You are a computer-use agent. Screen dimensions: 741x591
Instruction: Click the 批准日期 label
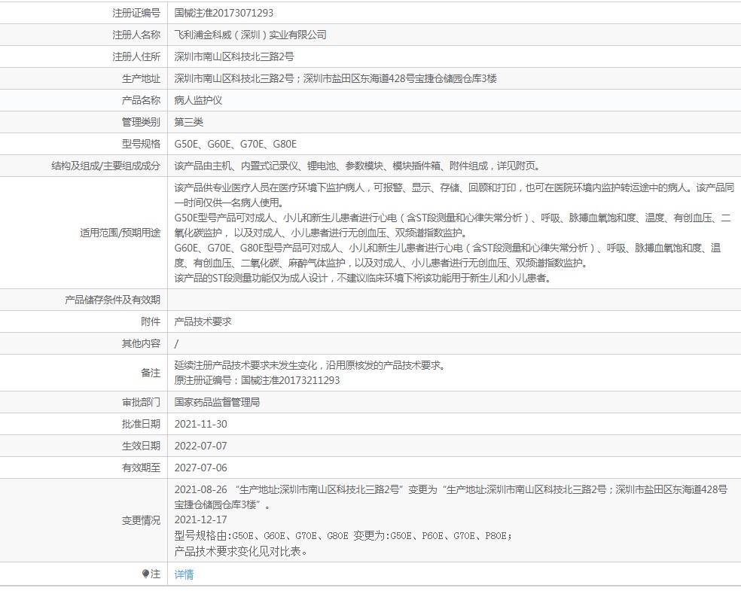pyautogui.click(x=141, y=424)
